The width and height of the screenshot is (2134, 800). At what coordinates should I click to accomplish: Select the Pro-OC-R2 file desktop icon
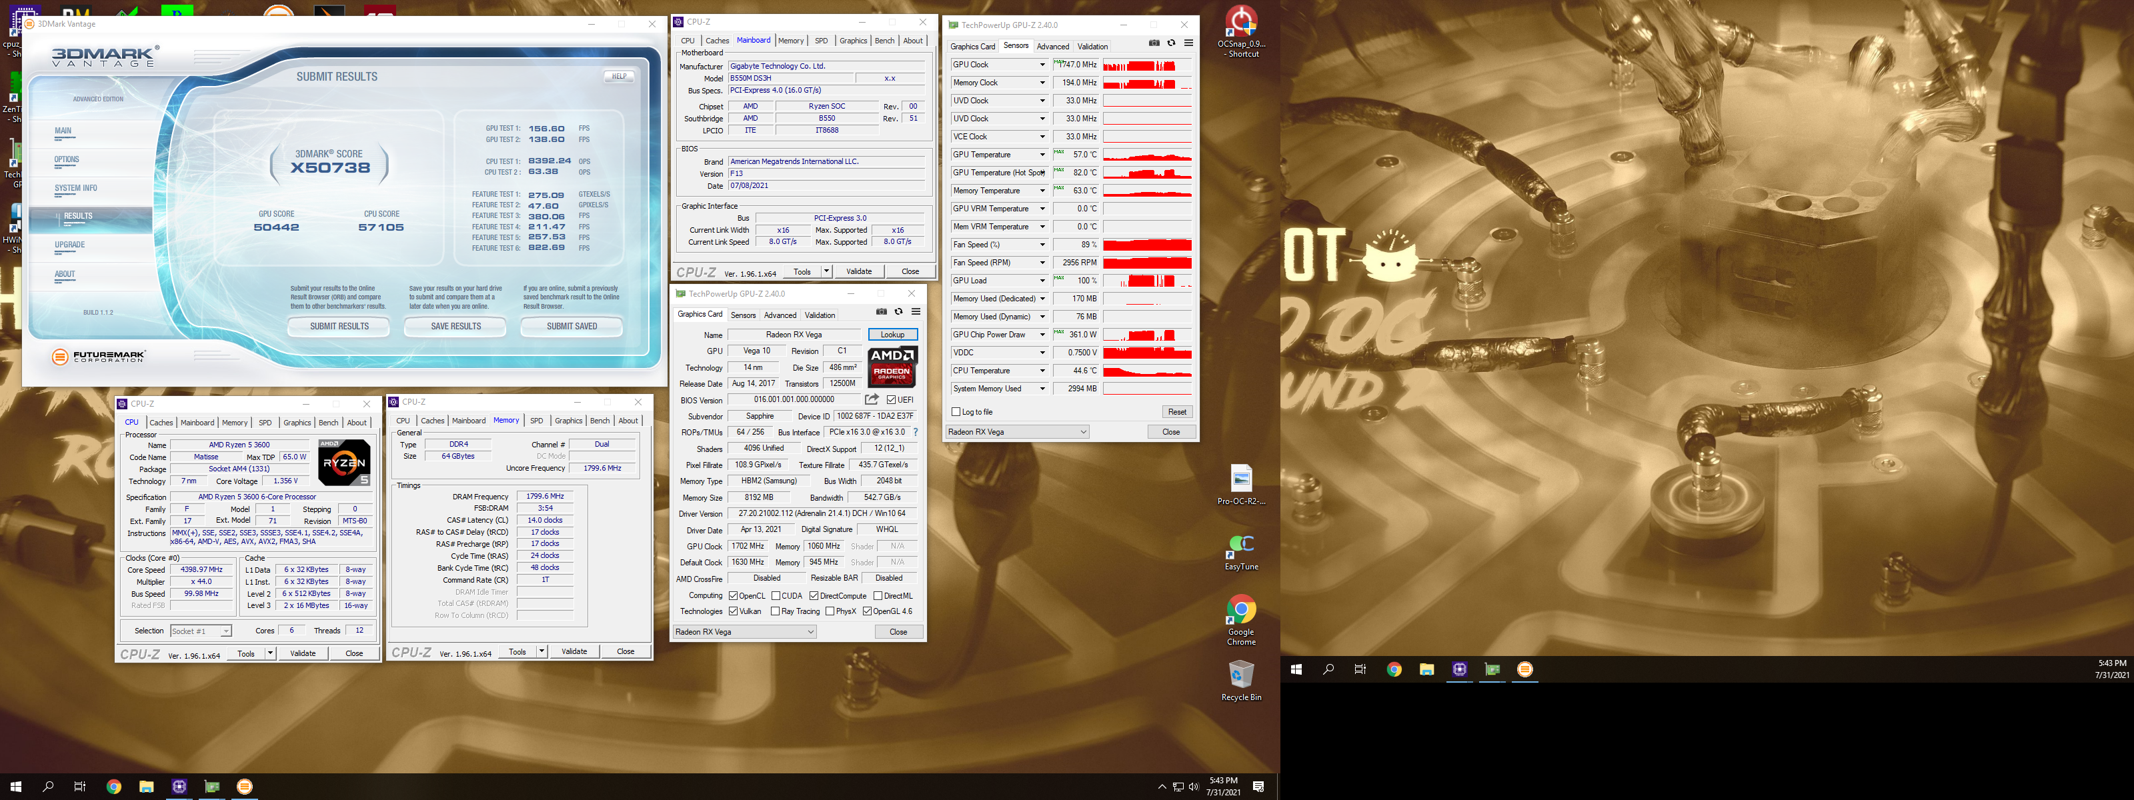1241,485
